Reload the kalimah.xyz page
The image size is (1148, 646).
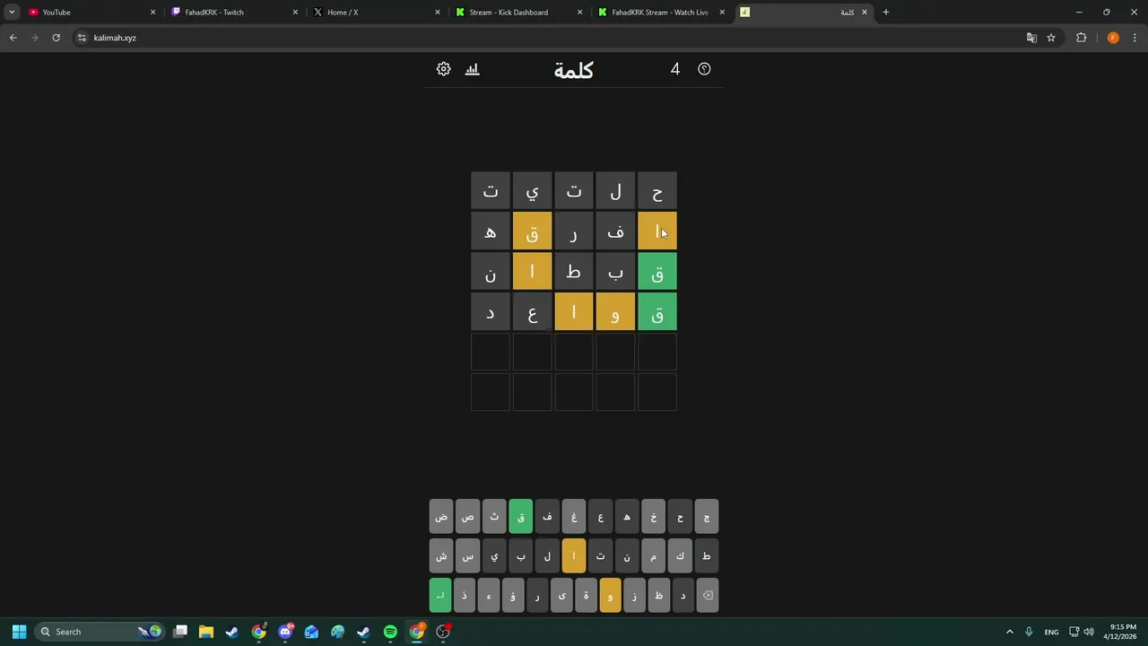click(56, 38)
